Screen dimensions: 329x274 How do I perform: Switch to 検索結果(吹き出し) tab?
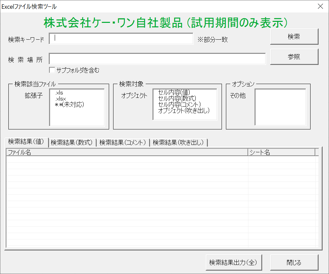tap(178, 143)
